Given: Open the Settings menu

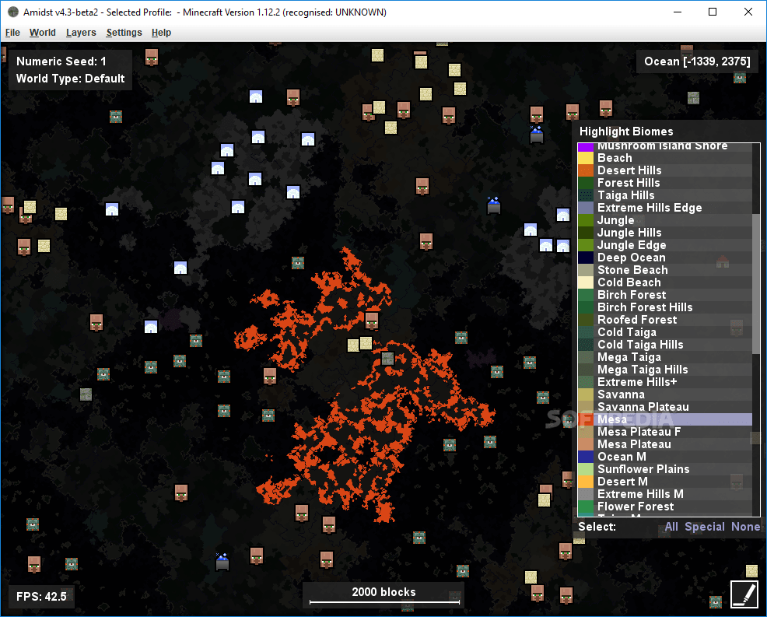Looking at the screenshot, I should (x=124, y=33).
